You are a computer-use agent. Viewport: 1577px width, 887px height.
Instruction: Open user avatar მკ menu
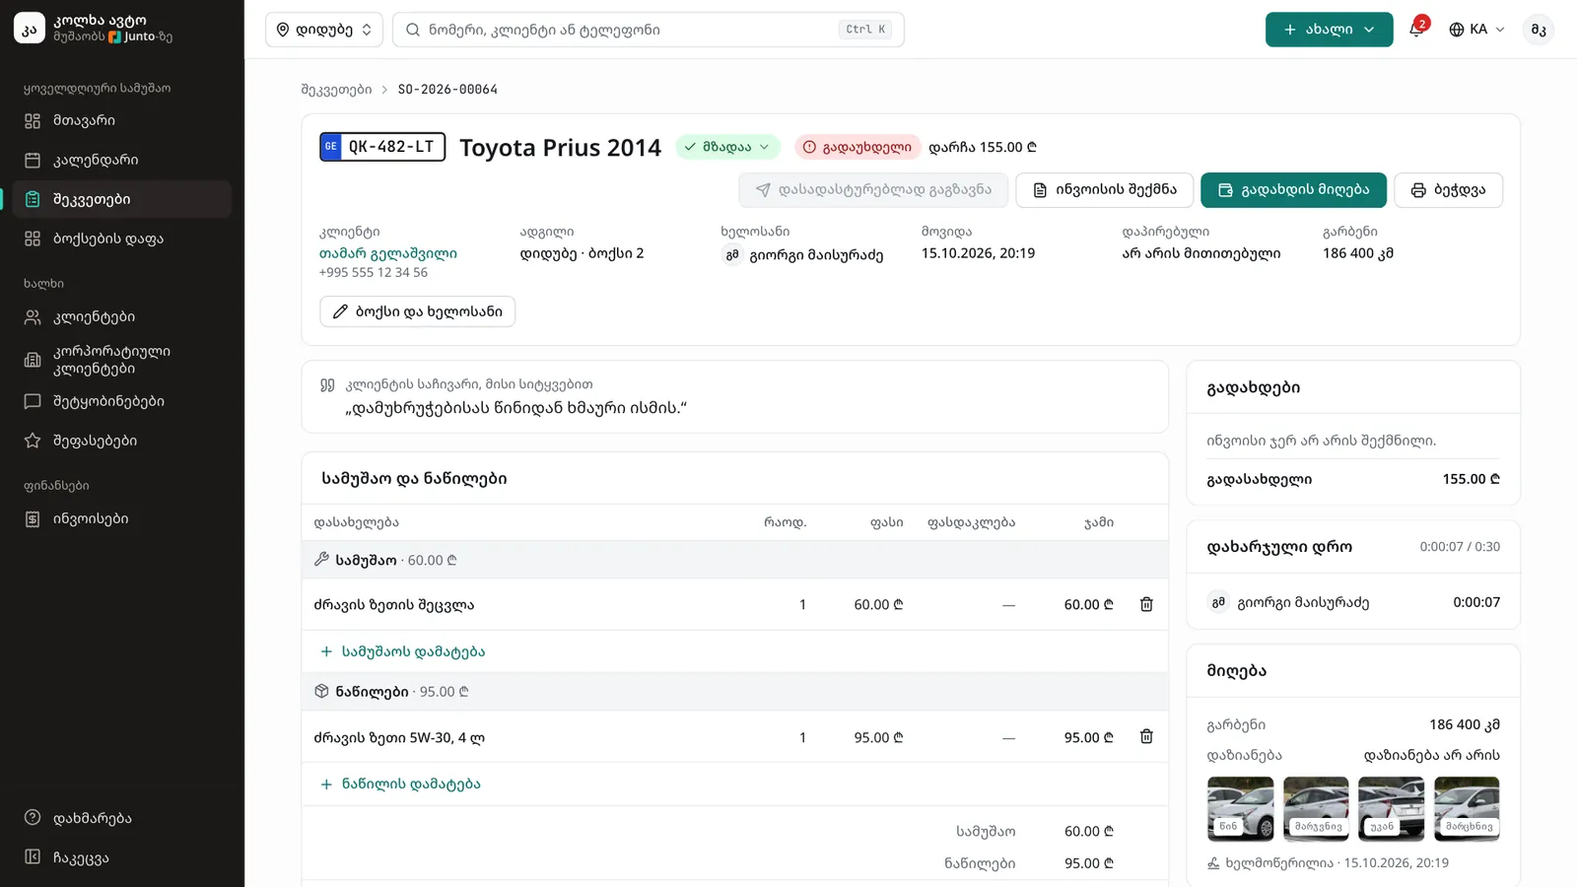coord(1539,30)
